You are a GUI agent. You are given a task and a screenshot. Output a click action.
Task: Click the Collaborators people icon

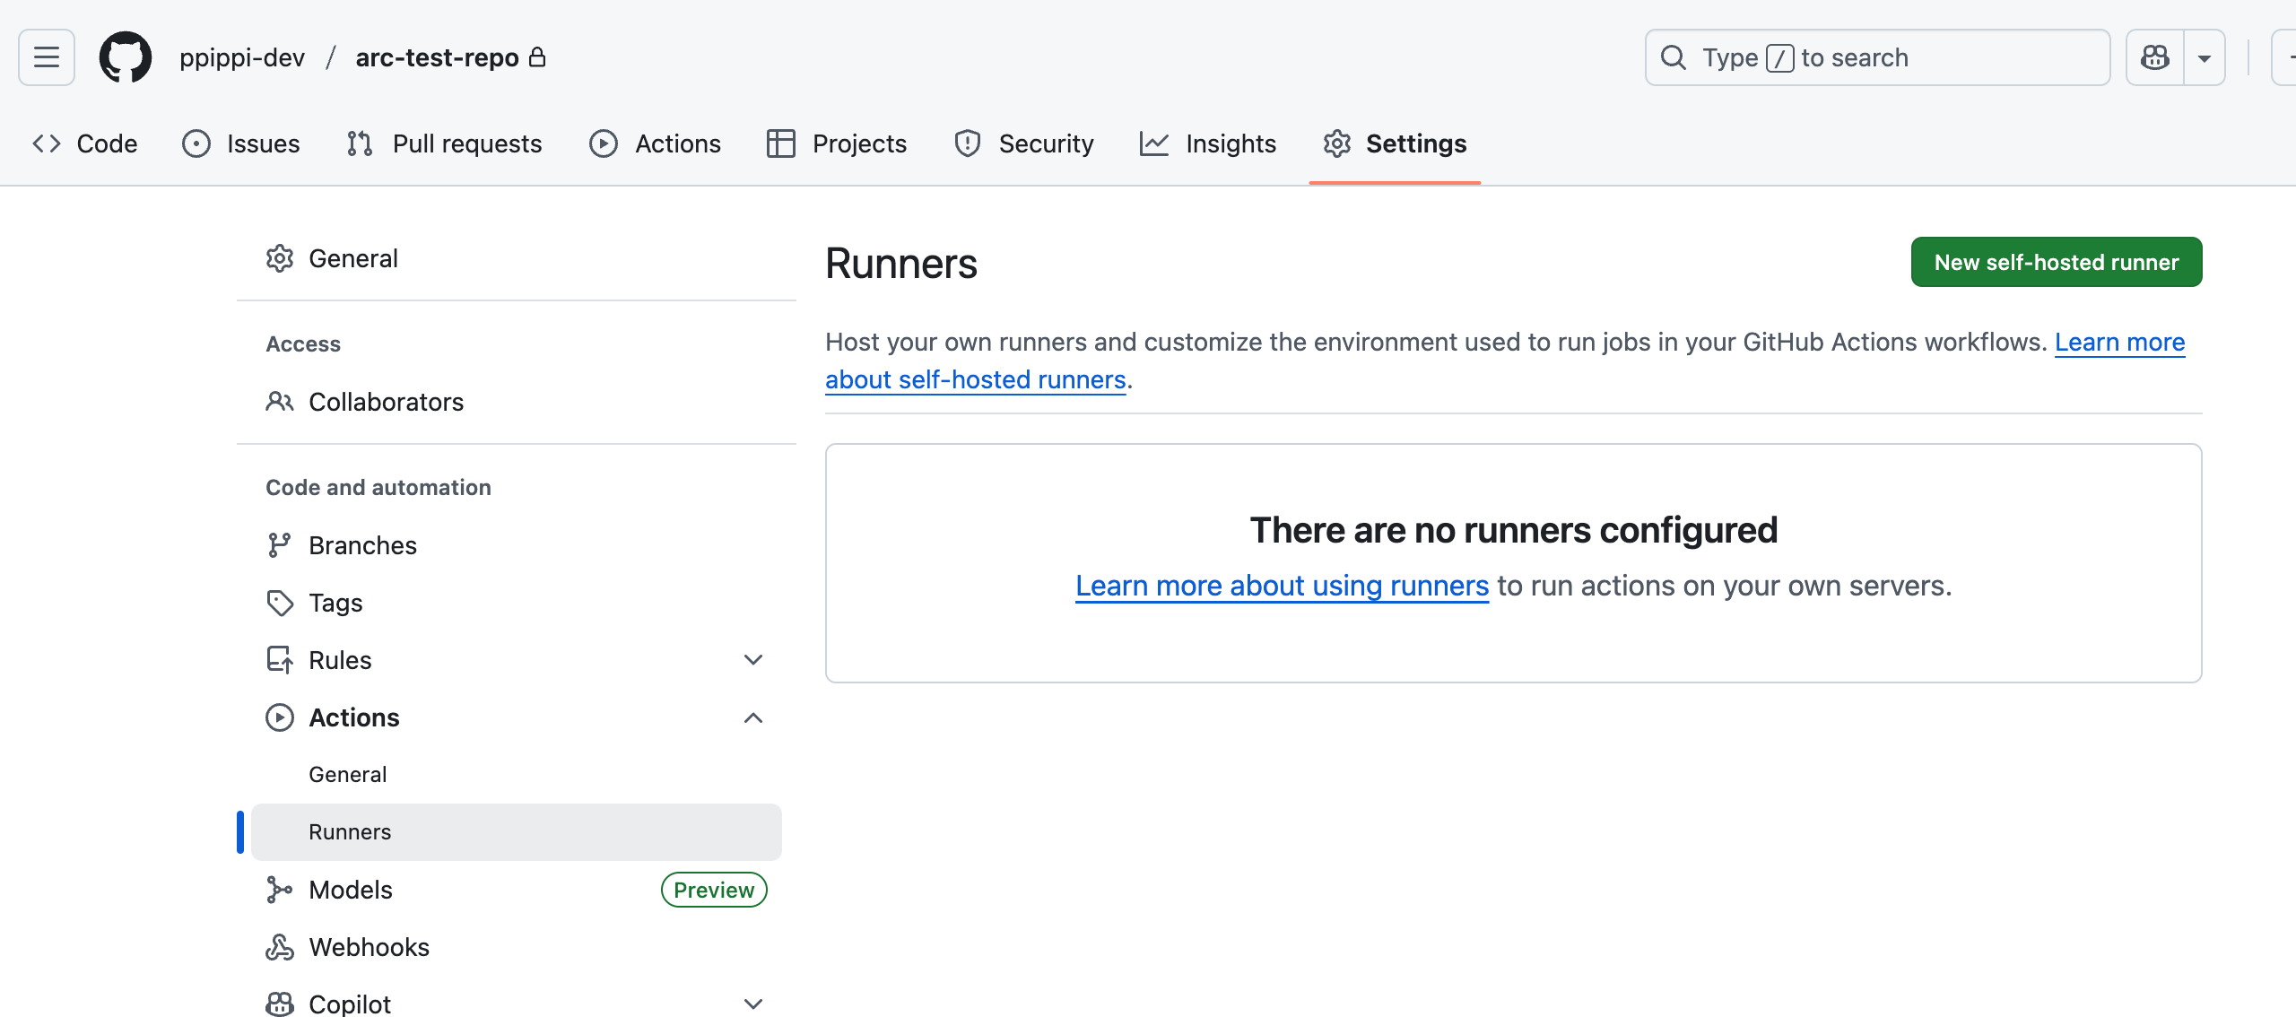coord(280,402)
